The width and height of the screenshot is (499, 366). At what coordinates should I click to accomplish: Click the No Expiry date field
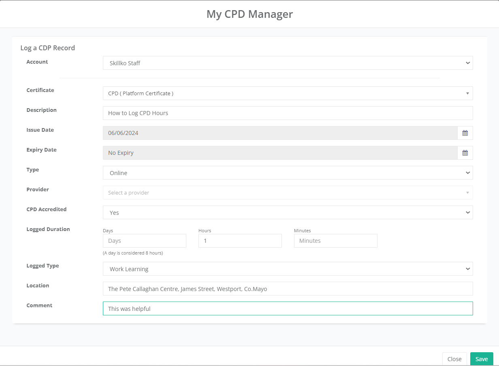pyautogui.click(x=279, y=153)
